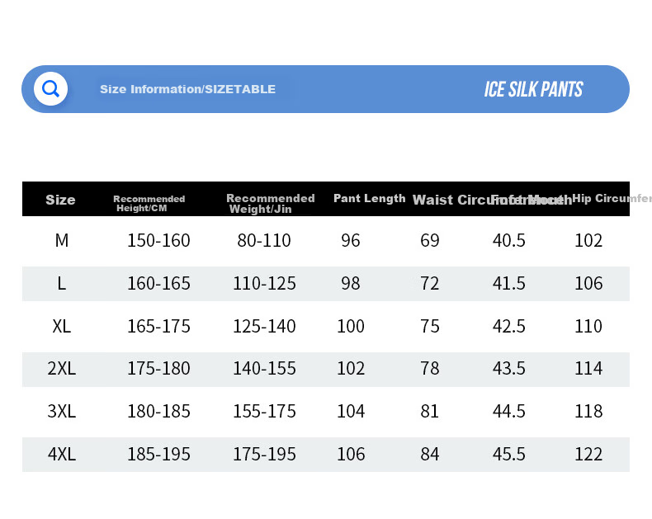
Task: Select the Pant Length column header
Action: click(369, 198)
